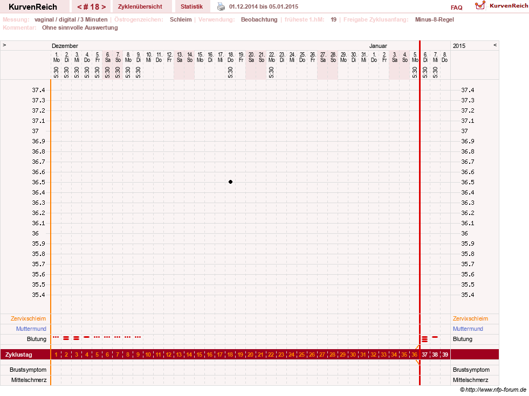Open the KurvenReich logo link top right

click(501, 6)
